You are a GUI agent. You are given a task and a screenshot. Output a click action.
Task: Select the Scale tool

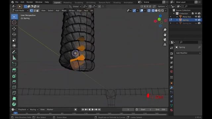pyautogui.click(x=14, y=40)
